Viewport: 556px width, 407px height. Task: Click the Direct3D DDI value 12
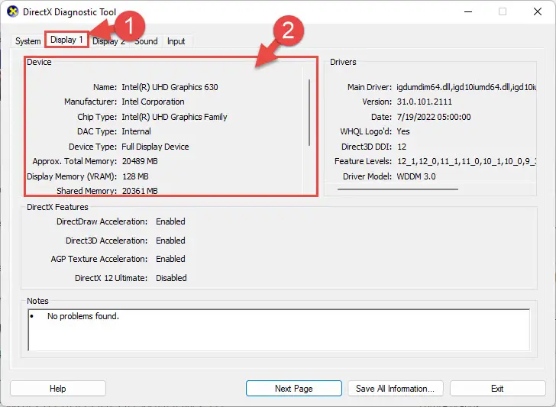coord(402,147)
